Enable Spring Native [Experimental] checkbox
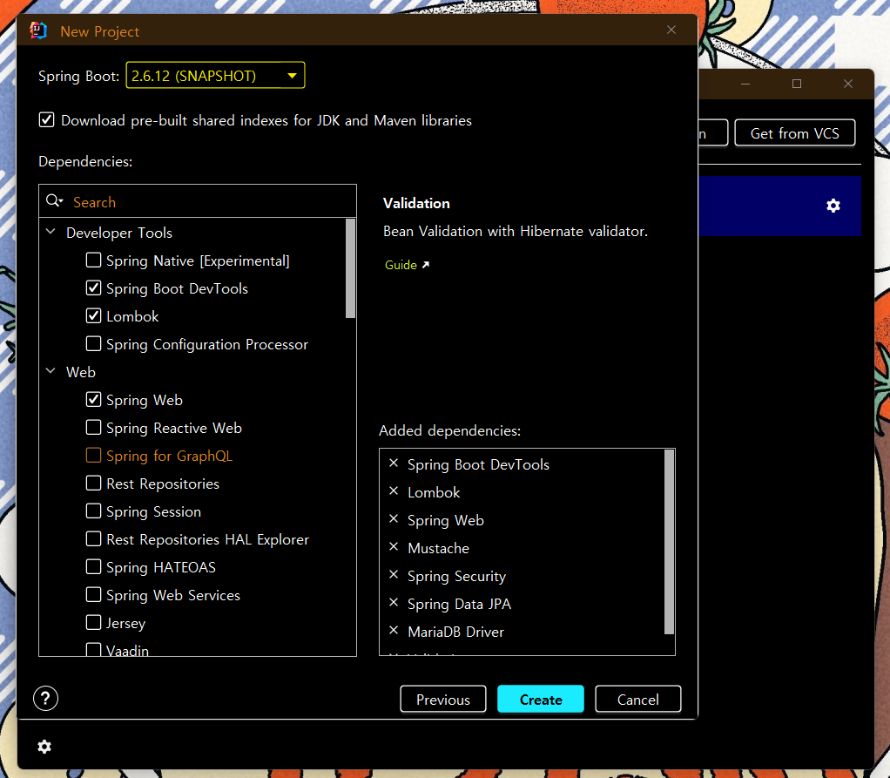 (94, 260)
